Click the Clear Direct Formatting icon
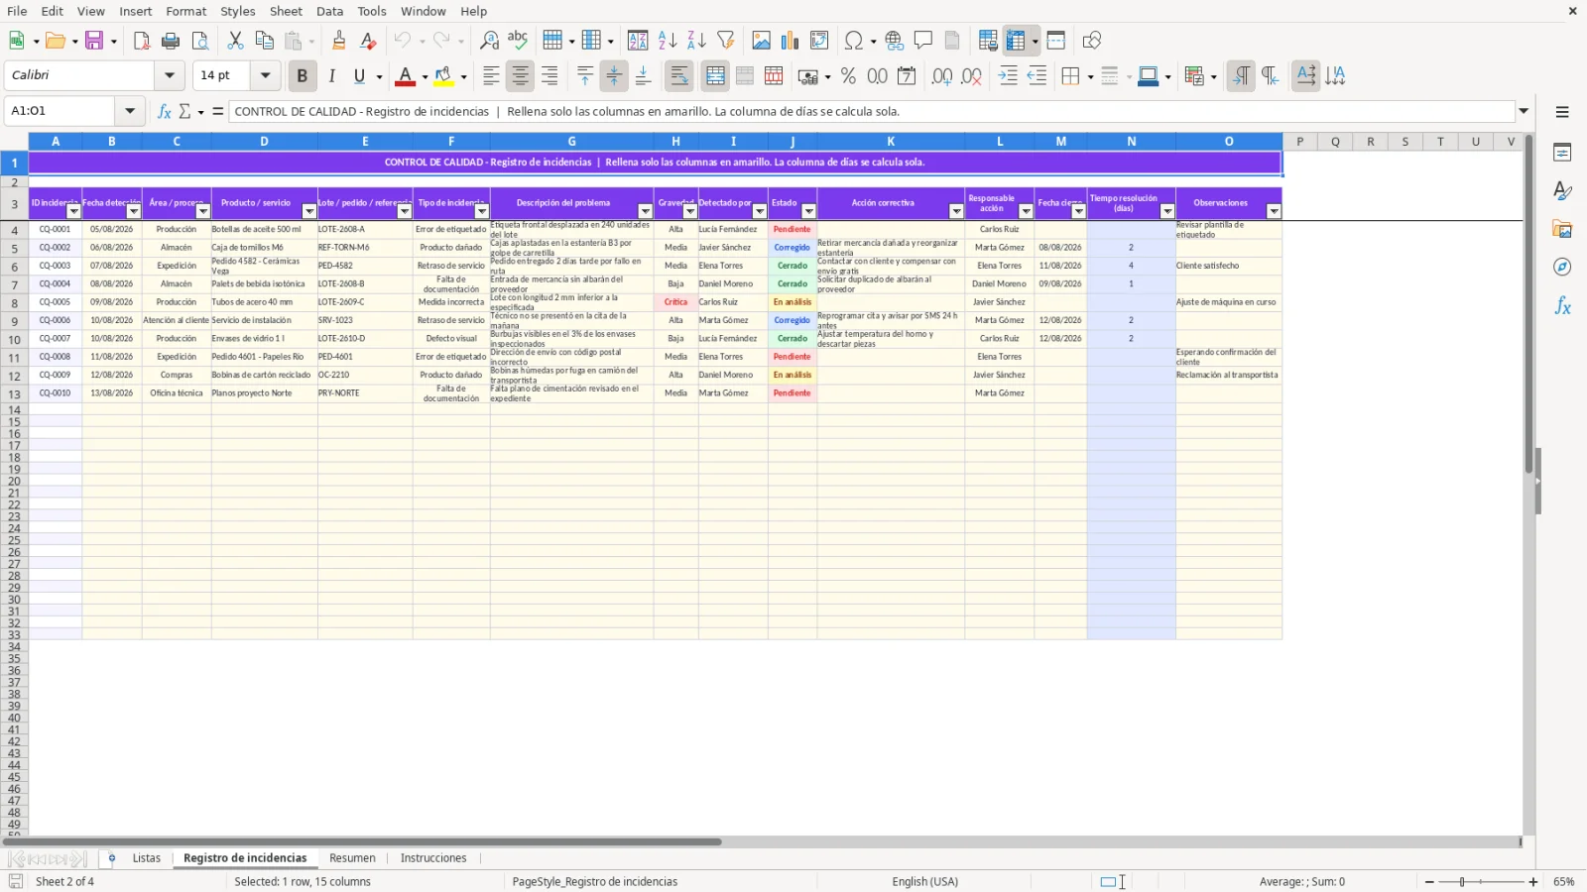 [368, 41]
